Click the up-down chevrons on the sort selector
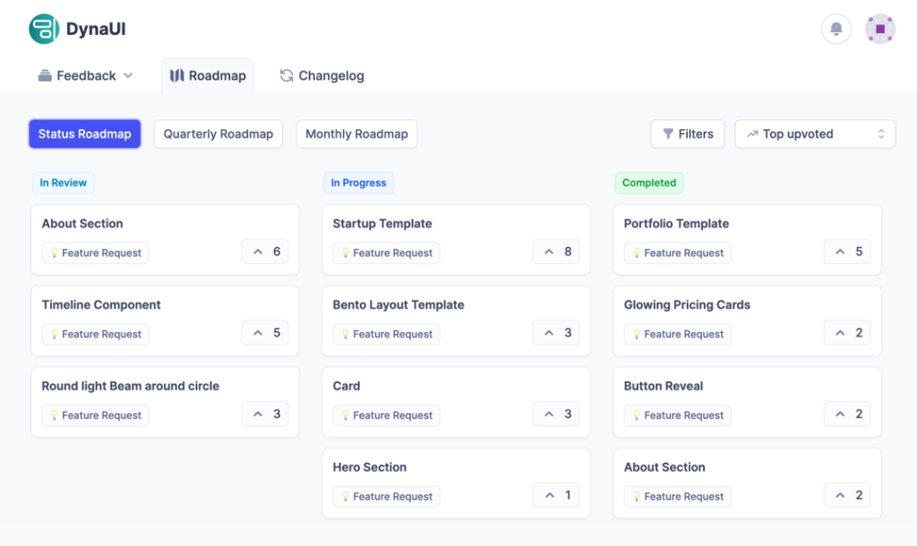The height and width of the screenshot is (546, 917). point(882,133)
